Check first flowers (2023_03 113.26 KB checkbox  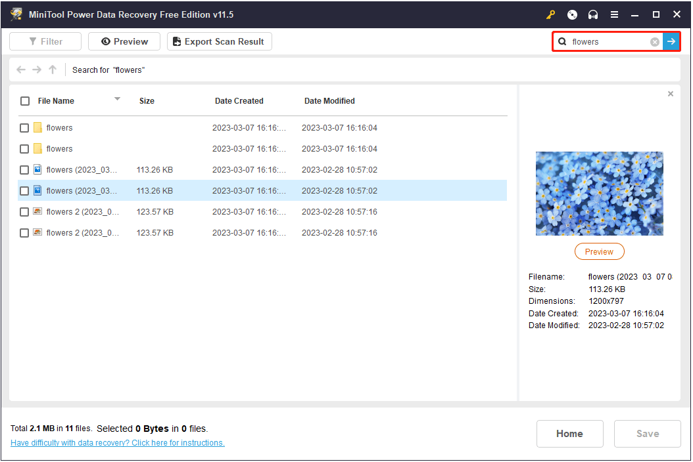pos(24,170)
